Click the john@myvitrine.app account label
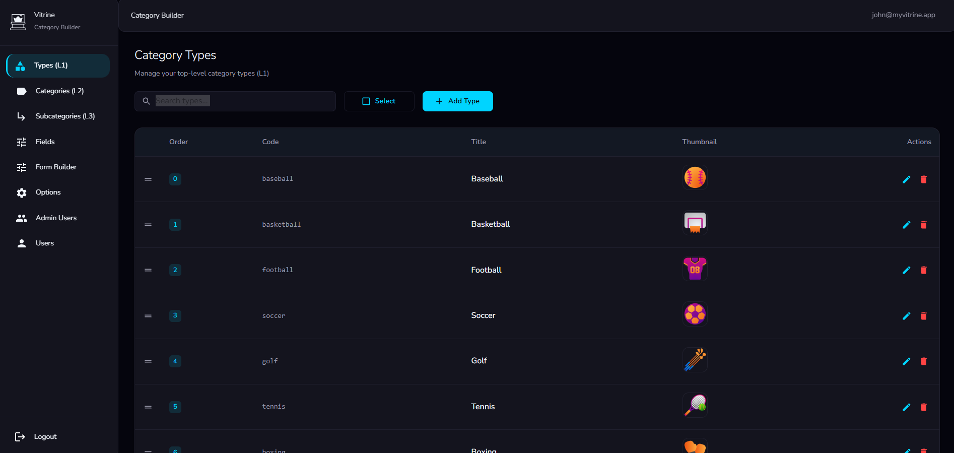 pos(903,15)
